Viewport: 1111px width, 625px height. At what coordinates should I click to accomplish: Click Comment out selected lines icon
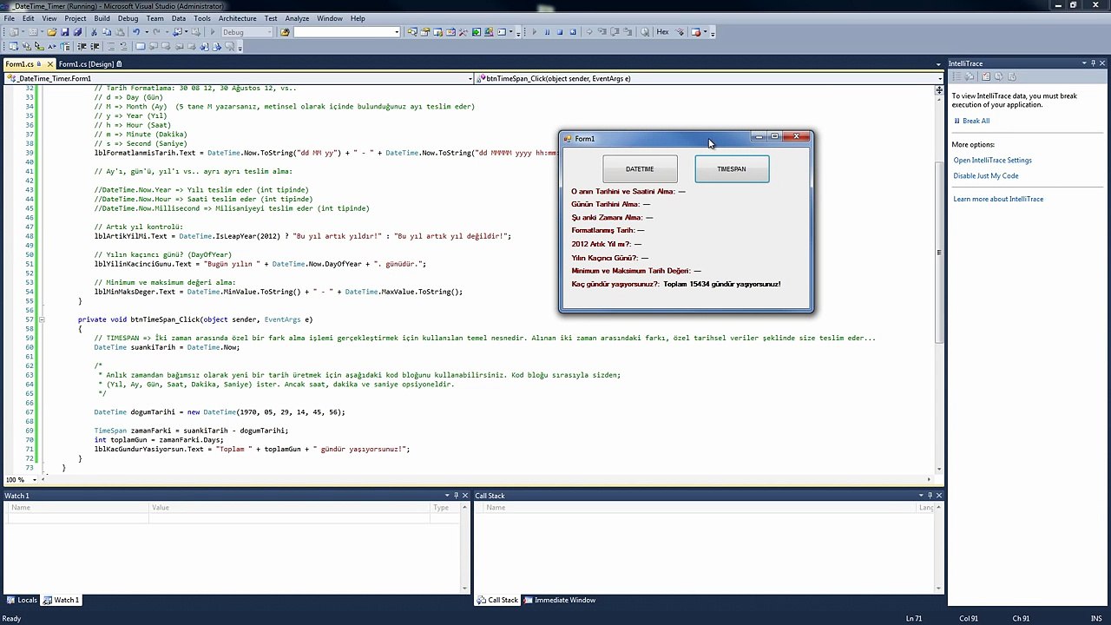111,46
